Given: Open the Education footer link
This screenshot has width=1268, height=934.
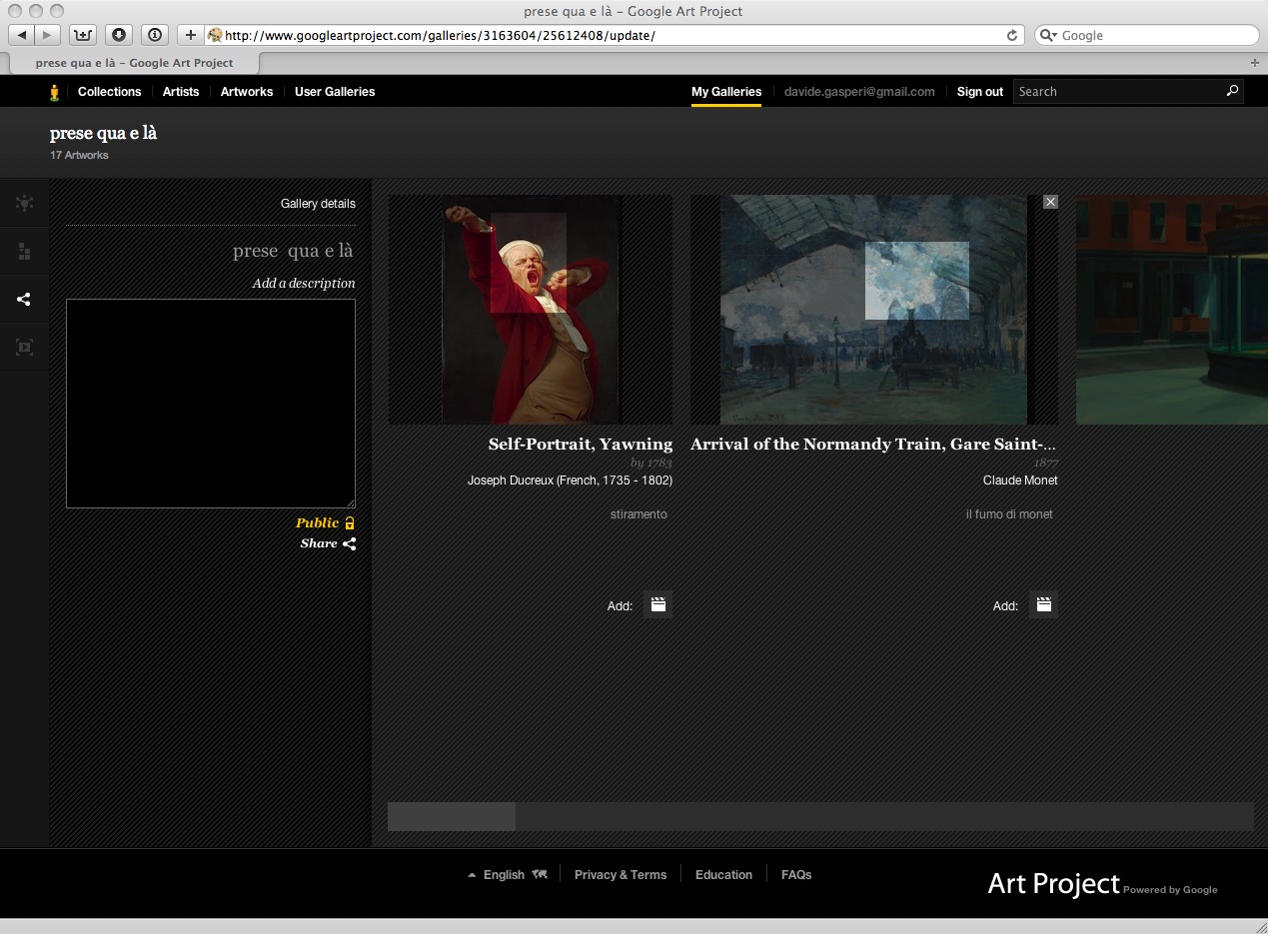Looking at the screenshot, I should coord(723,874).
